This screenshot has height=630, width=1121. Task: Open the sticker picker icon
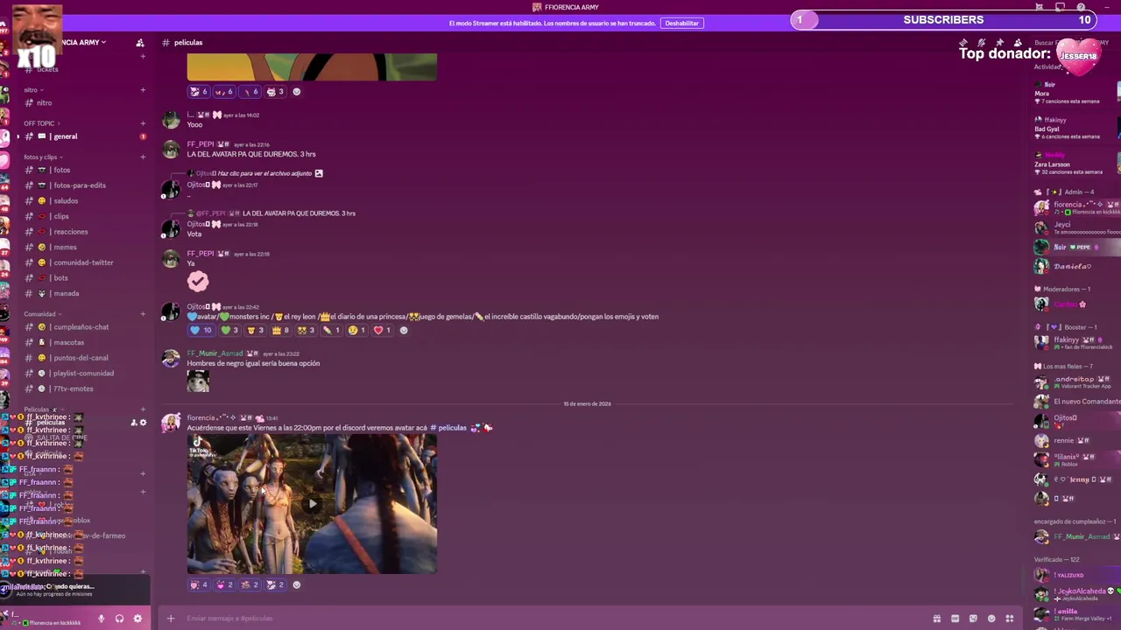(973, 619)
